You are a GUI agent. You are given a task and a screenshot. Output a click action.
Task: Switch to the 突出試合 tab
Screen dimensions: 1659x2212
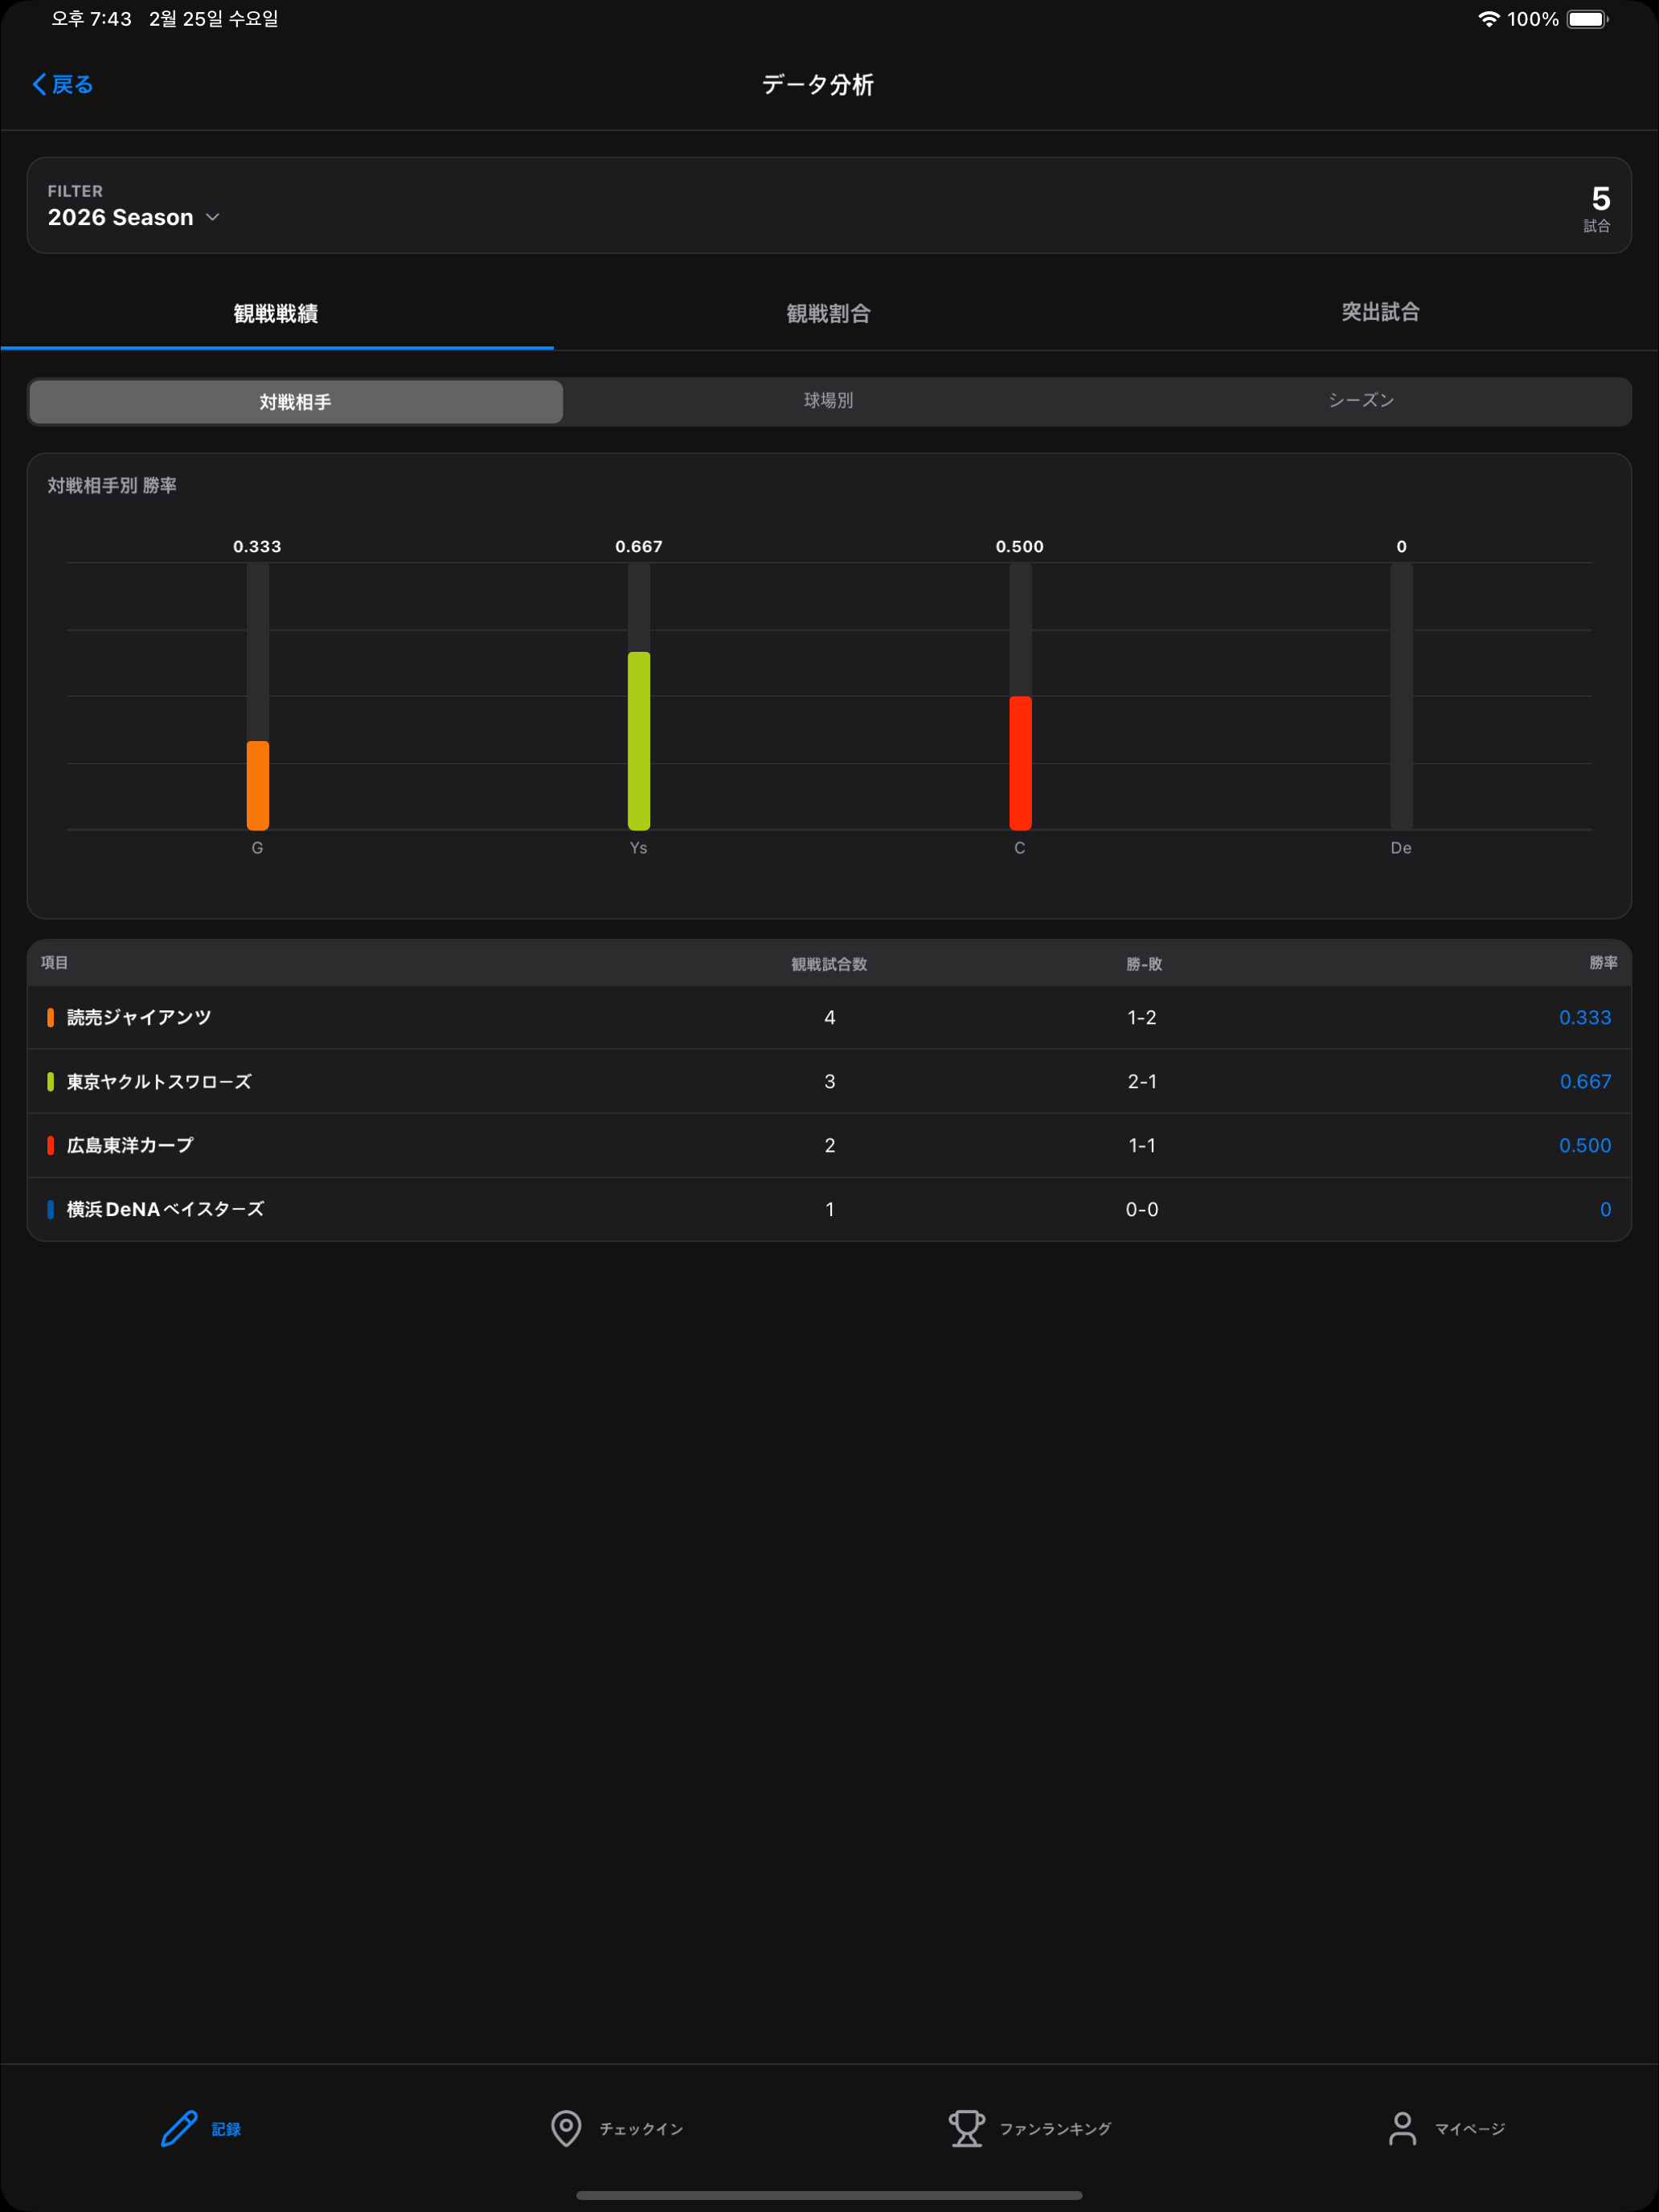click(x=1381, y=312)
